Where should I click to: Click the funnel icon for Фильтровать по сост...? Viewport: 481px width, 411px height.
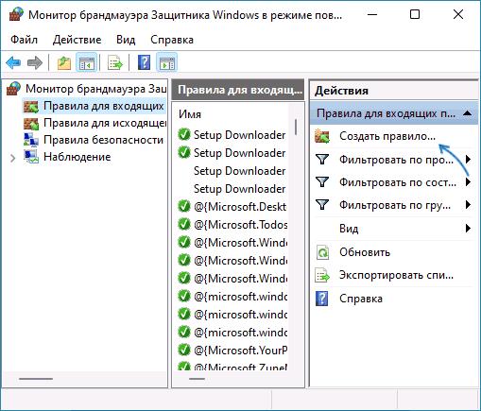pos(322,182)
